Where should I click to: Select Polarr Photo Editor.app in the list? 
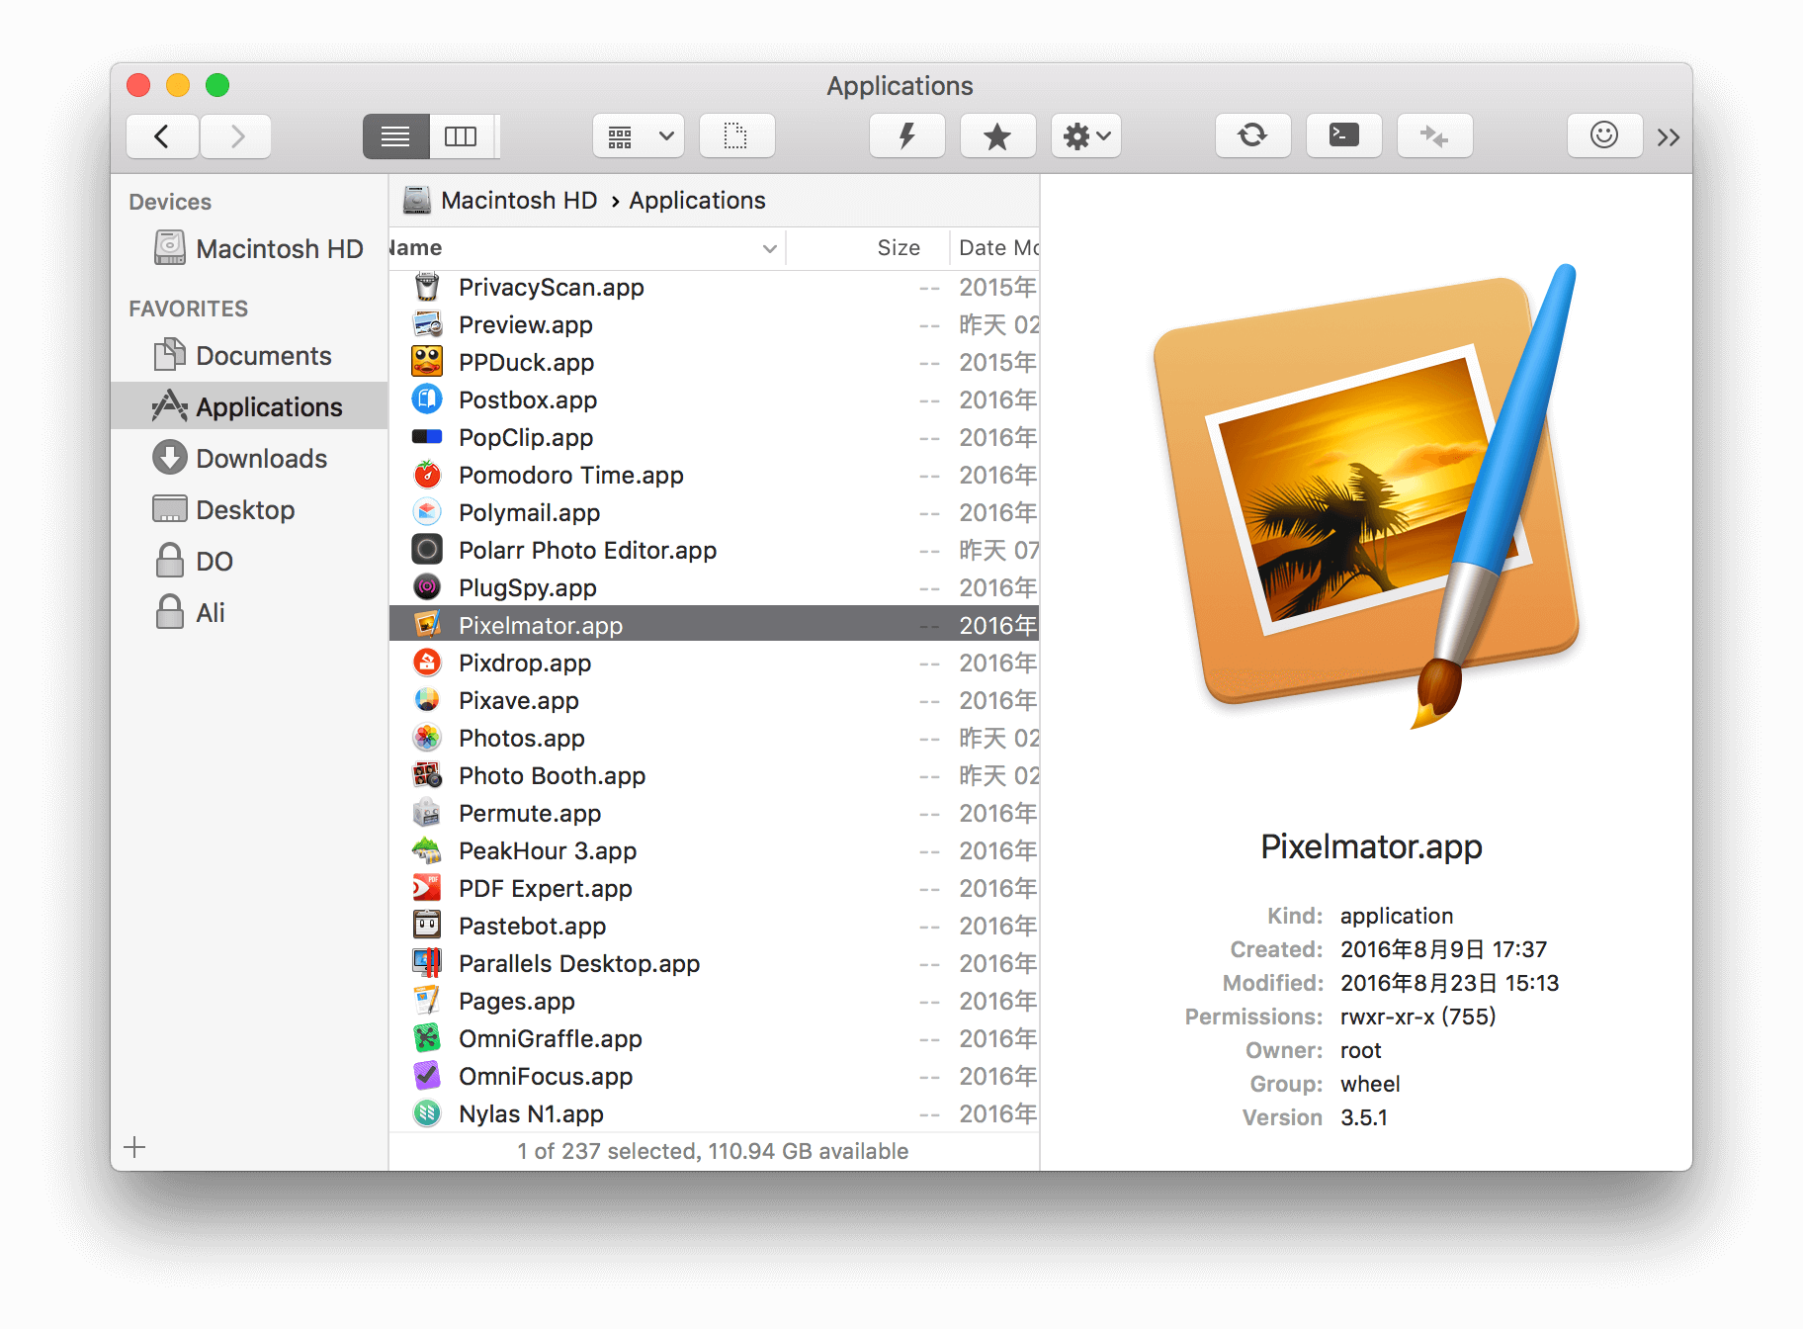click(x=587, y=551)
